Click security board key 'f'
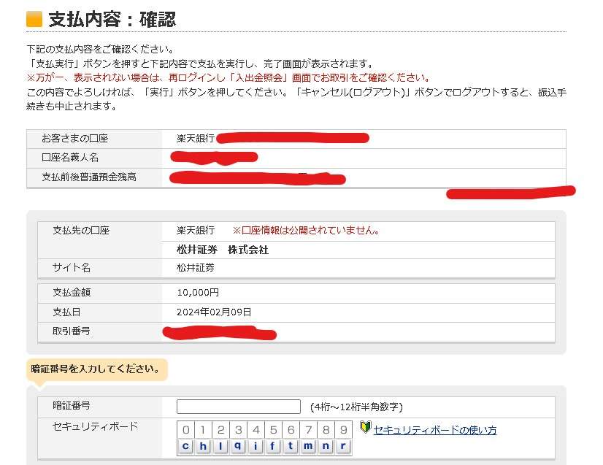The height and width of the screenshot is (465, 603). [273, 446]
